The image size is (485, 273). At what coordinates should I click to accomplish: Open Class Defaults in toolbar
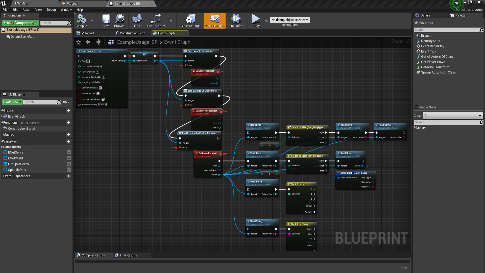[214, 21]
